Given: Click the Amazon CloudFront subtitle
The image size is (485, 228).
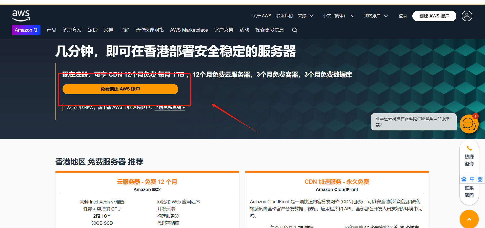Looking at the screenshot, I should 337,190.
